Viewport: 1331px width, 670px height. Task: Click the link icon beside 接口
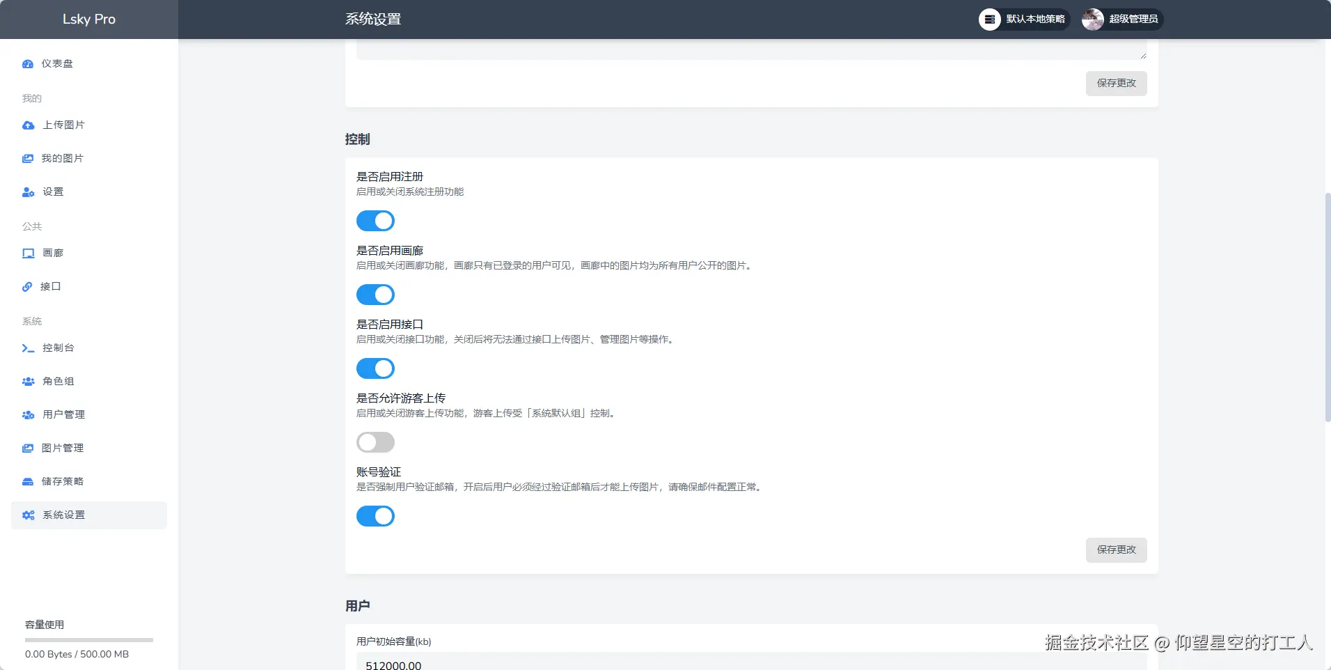click(27, 287)
